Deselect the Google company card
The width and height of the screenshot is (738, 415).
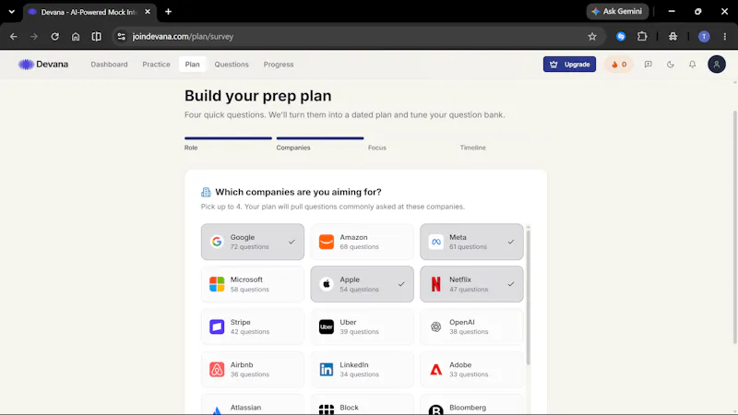pyautogui.click(x=253, y=242)
